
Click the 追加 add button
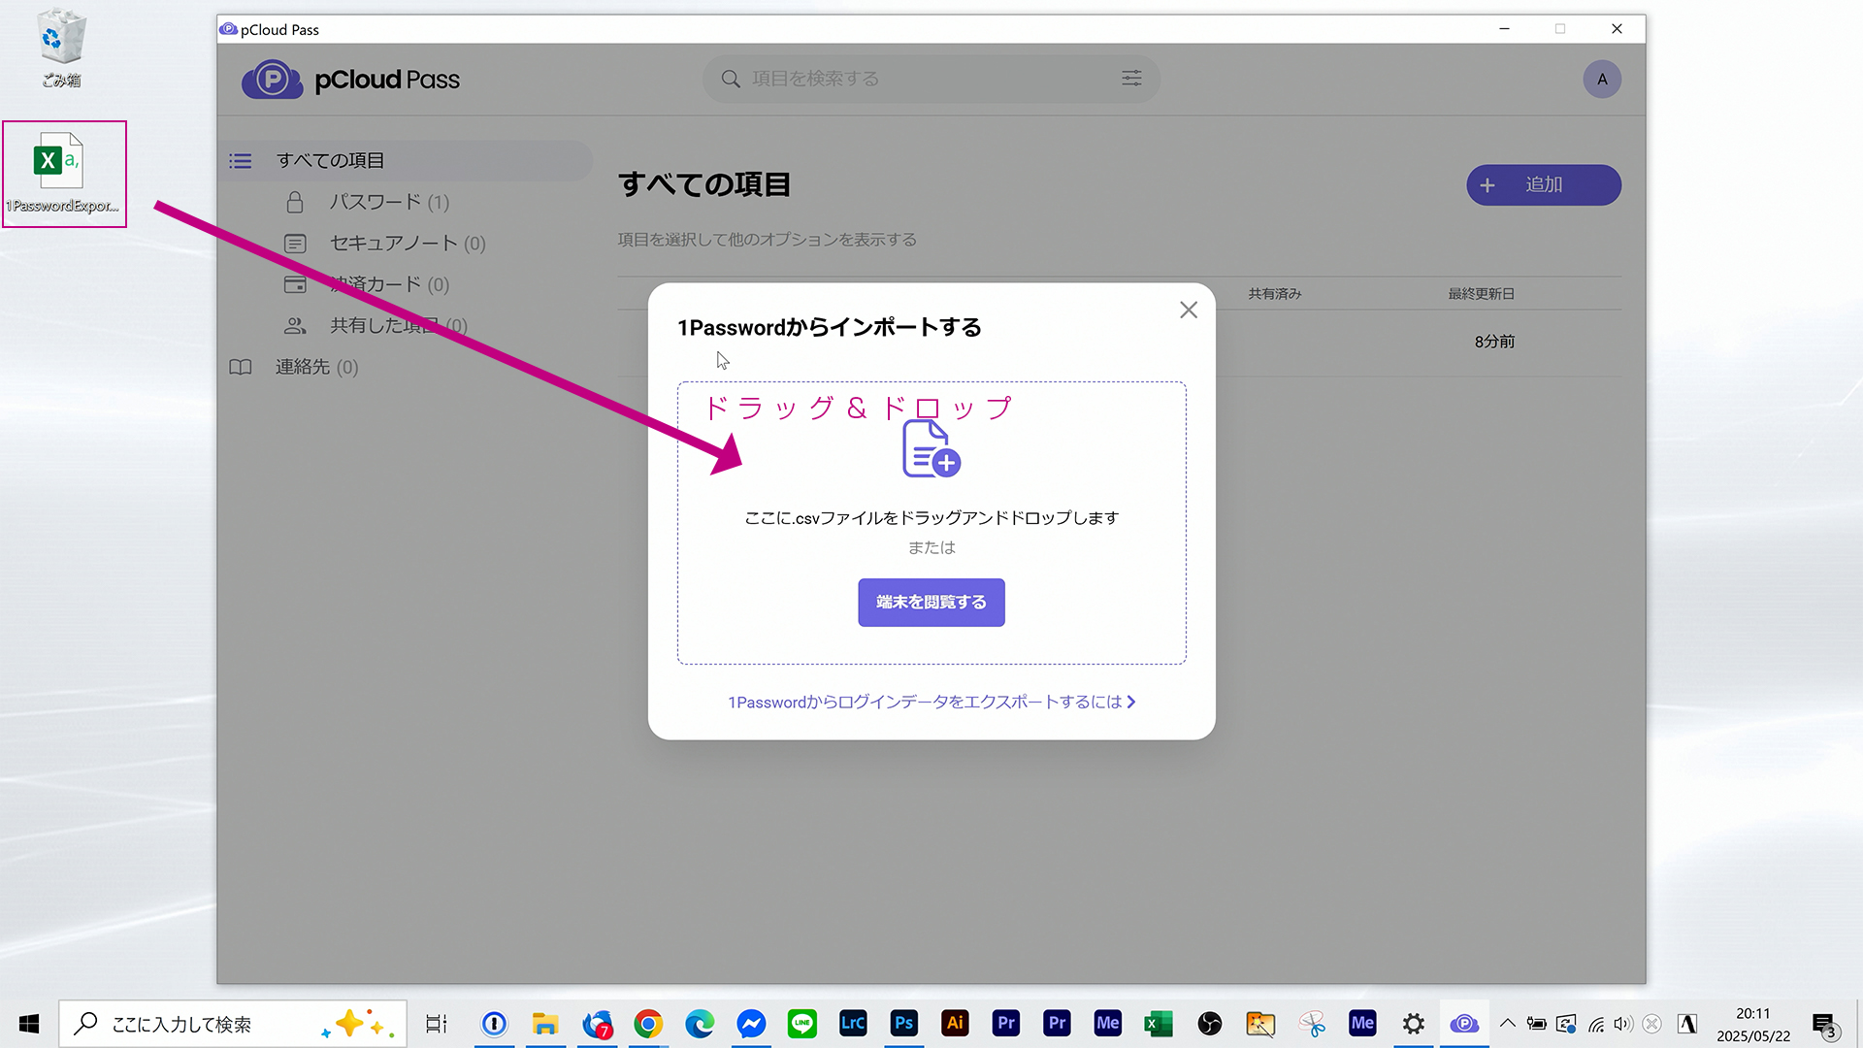[x=1543, y=185]
